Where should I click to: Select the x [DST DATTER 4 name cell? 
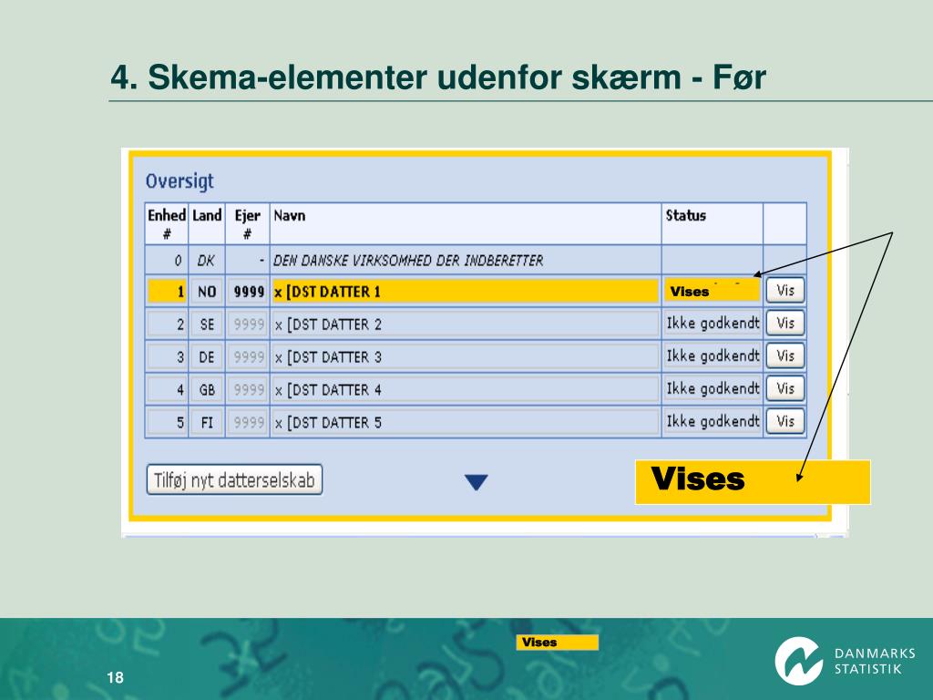[466, 389]
